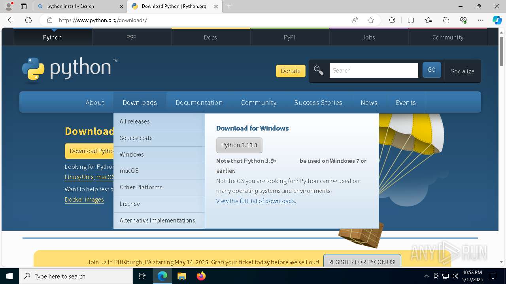Image resolution: width=506 pixels, height=284 pixels.
Task: Open the volume speaker tray icon
Action: (x=455, y=276)
